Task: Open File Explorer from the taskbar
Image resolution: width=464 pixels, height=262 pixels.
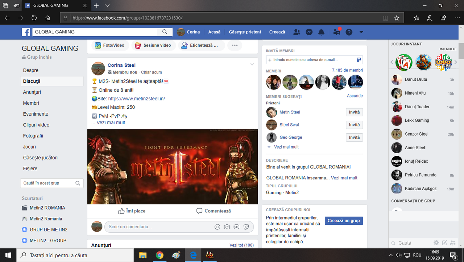Action: pyautogui.click(x=143, y=255)
